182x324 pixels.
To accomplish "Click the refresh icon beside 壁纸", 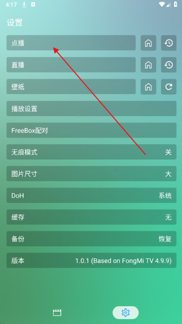I will [169, 87].
